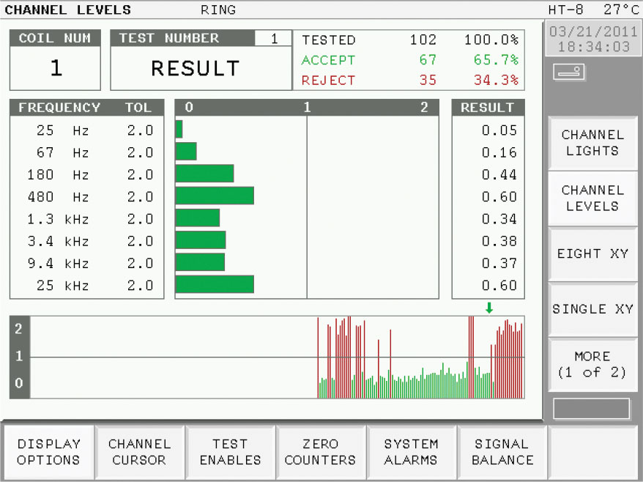This screenshot has height=482, width=643.
Task: Open the Test Enables settings
Action: [x=230, y=452]
